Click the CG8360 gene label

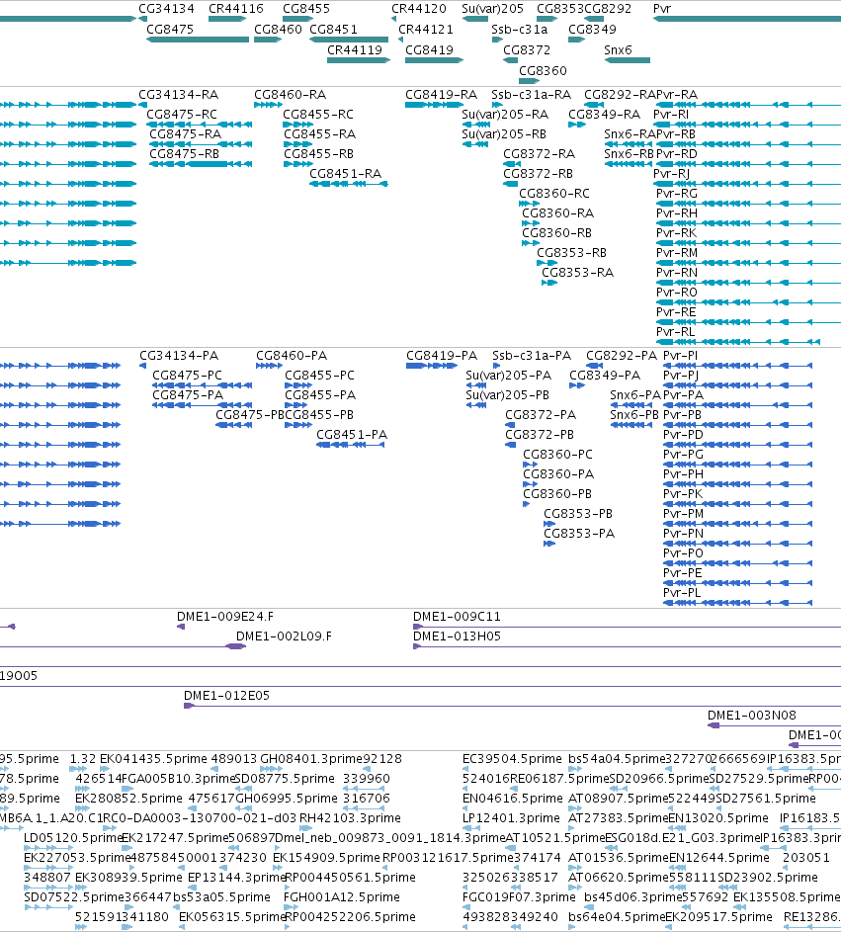(x=543, y=71)
